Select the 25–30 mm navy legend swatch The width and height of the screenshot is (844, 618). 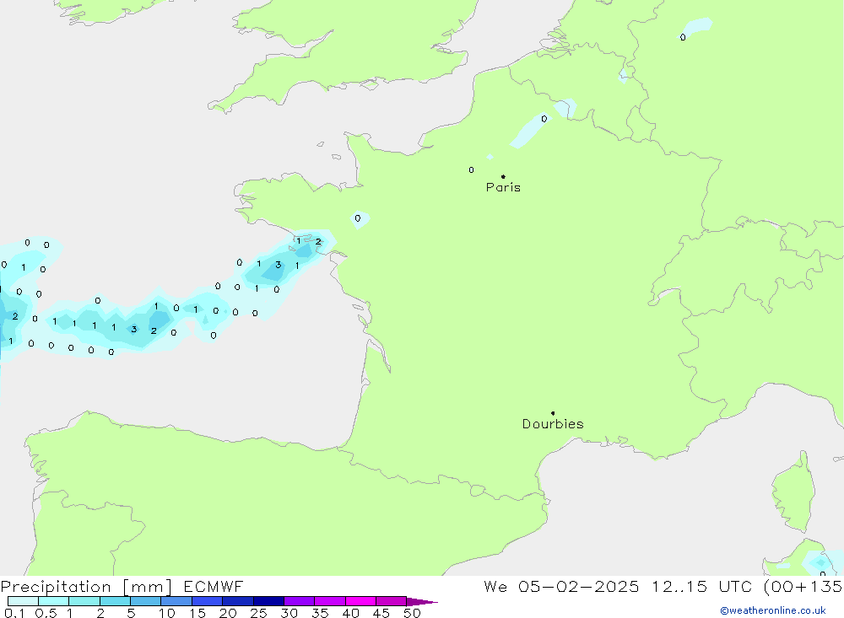pos(268,601)
